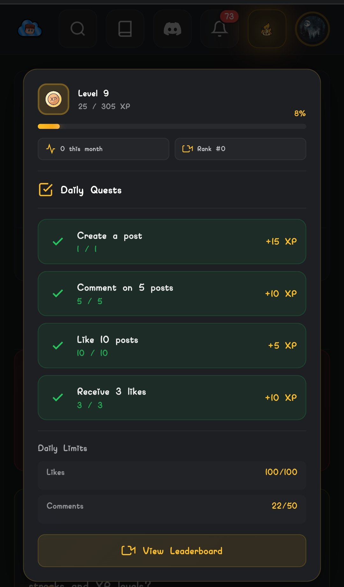Open the book docs icon
This screenshot has width=344, height=587.
pyautogui.click(x=125, y=29)
